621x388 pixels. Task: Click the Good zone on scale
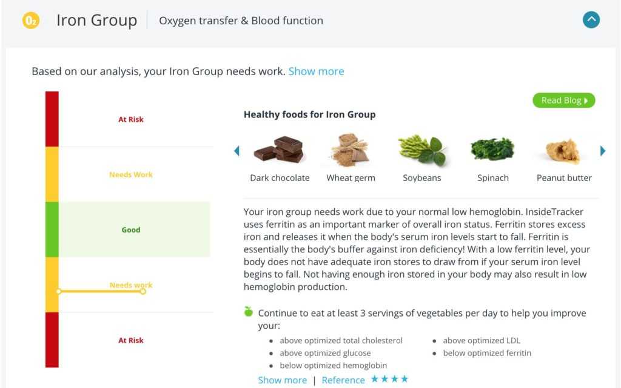131,230
